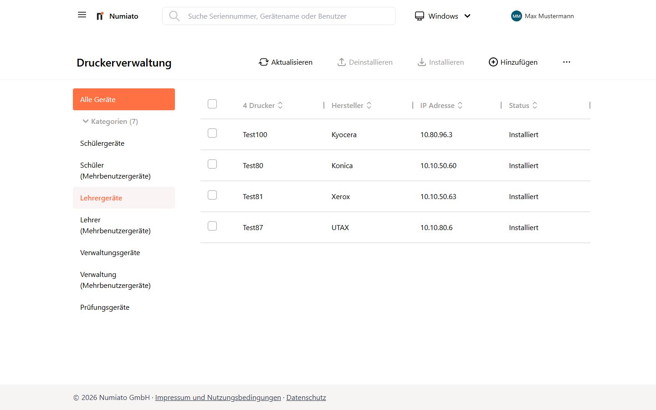The image size is (656, 410).
Task: Click the search magnifier icon
Action: tap(174, 16)
